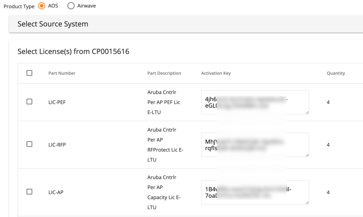Toggle the select-all checkbox in table header
This screenshot has width=363, height=217.
click(x=29, y=73)
